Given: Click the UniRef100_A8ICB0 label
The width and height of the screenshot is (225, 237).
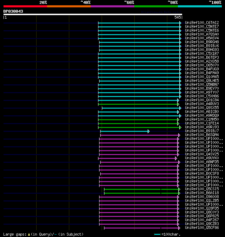Looking at the screenshot, I should pos(202,112).
